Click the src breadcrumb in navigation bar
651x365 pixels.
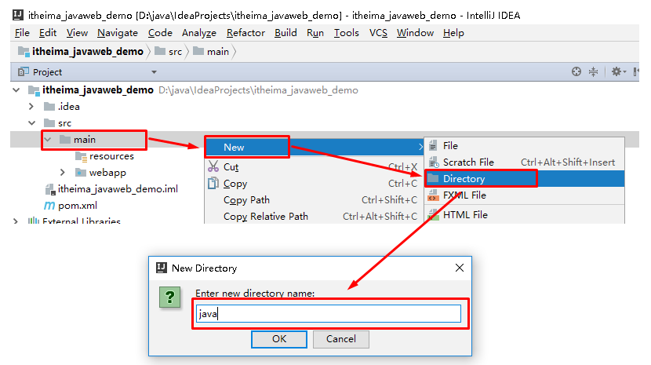click(x=169, y=52)
